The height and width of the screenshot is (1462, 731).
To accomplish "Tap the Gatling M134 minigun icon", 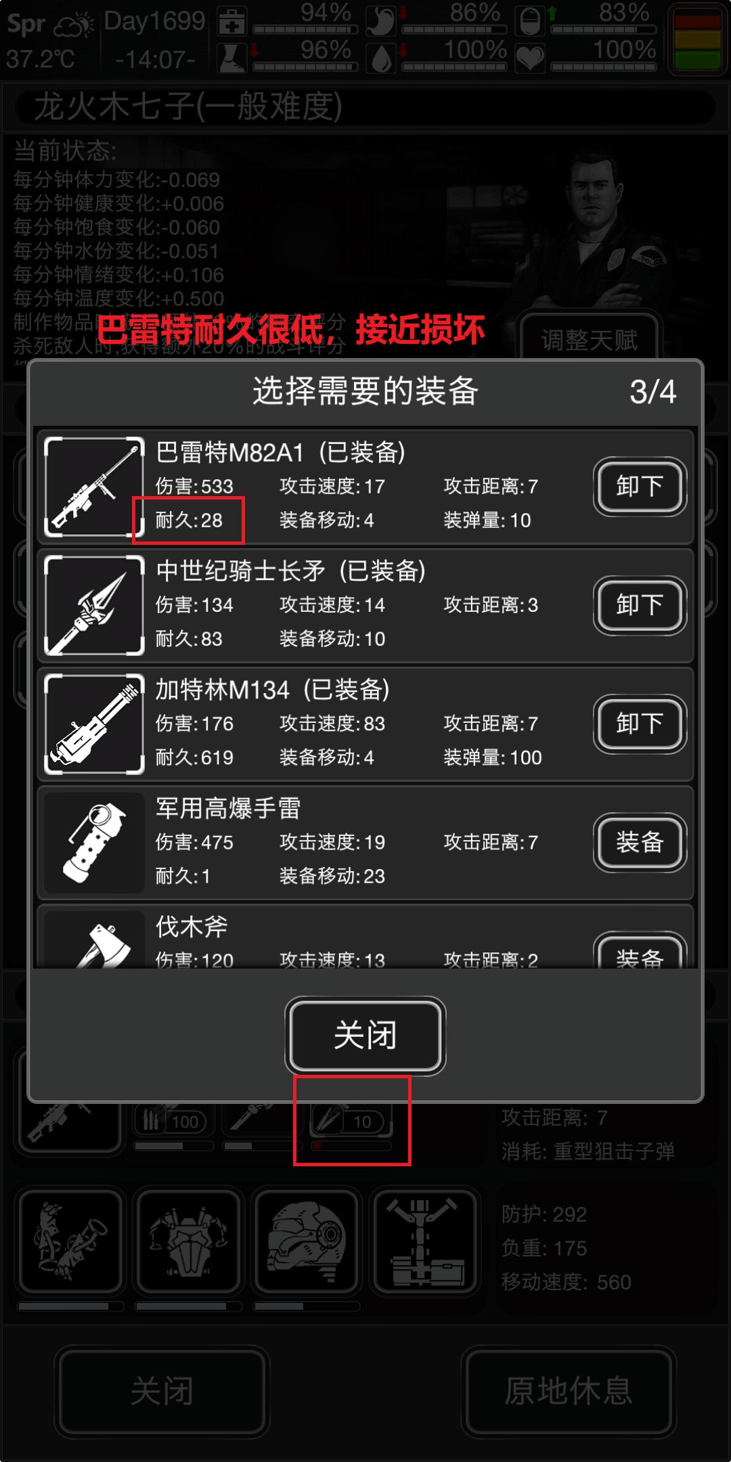I will [94, 724].
